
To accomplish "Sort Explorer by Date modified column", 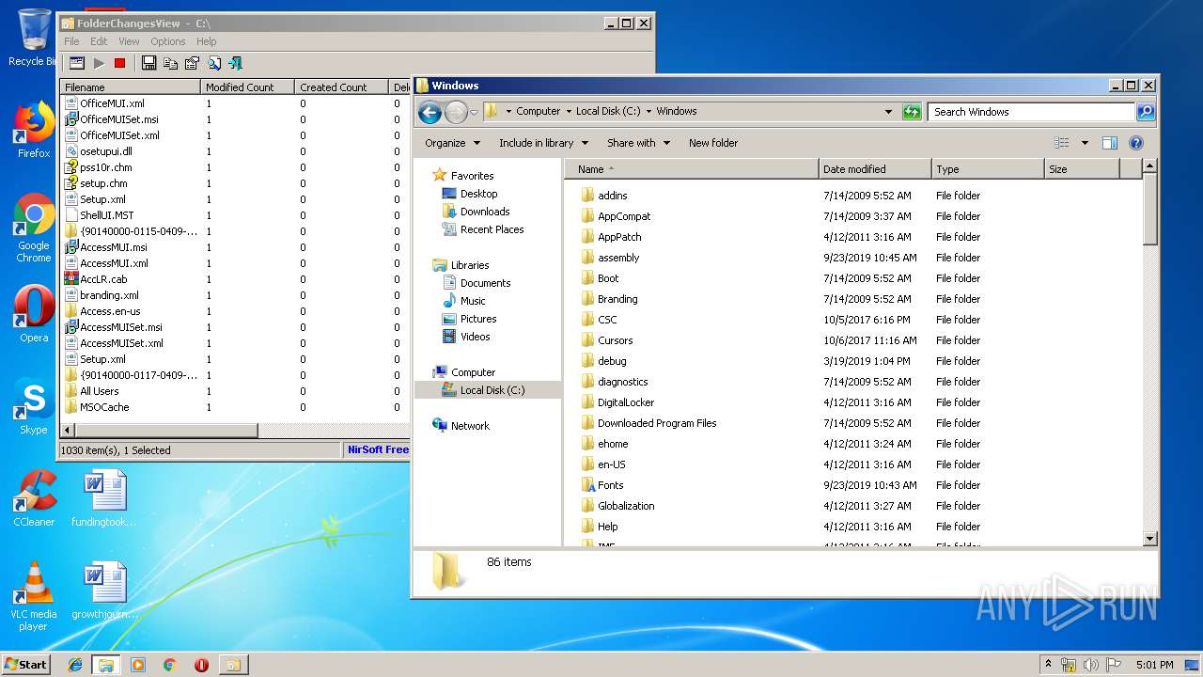I will point(875,169).
